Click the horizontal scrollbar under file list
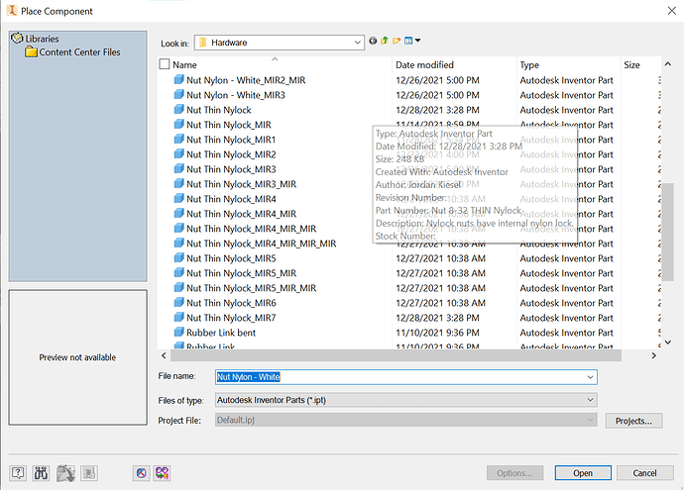684x490 pixels. click(396, 355)
